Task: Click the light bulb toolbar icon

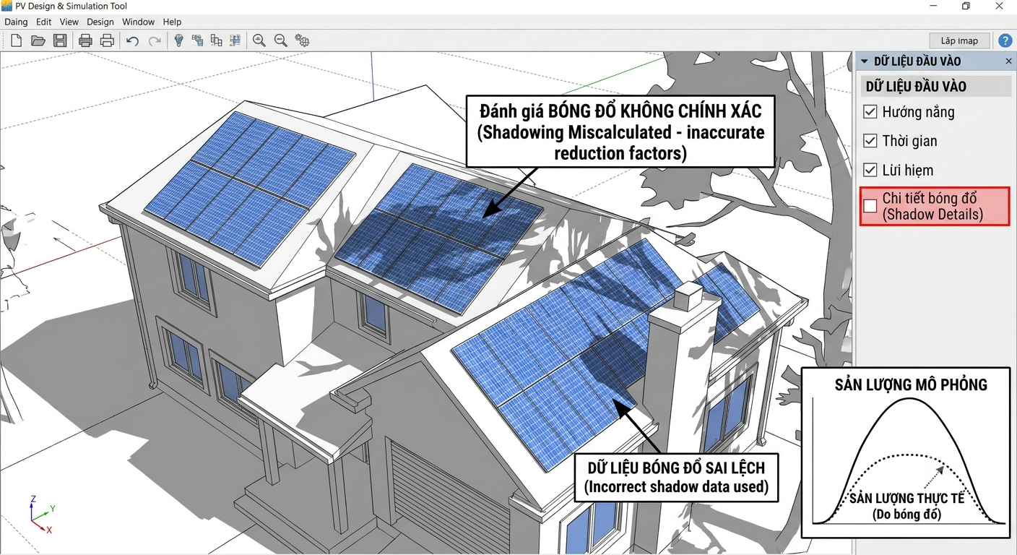Action: (x=178, y=40)
